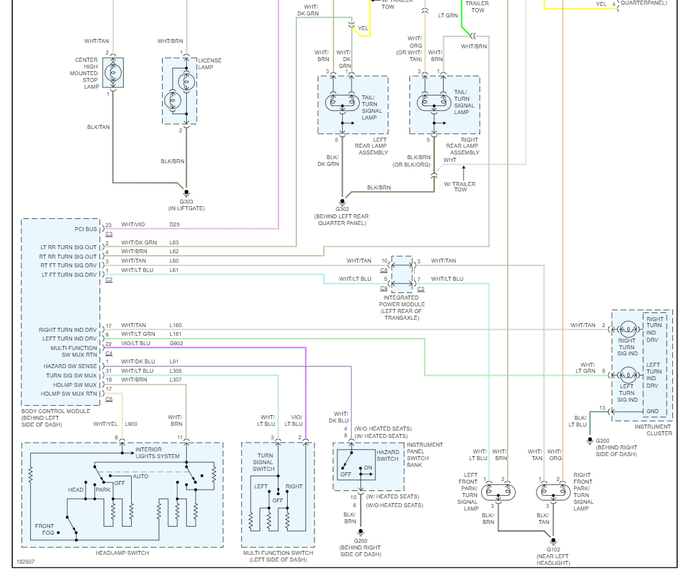Click the INTERIOR LIGHTS SYSTEM link
The width and height of the screenshot is (681, 571).
tap(159, 451)
